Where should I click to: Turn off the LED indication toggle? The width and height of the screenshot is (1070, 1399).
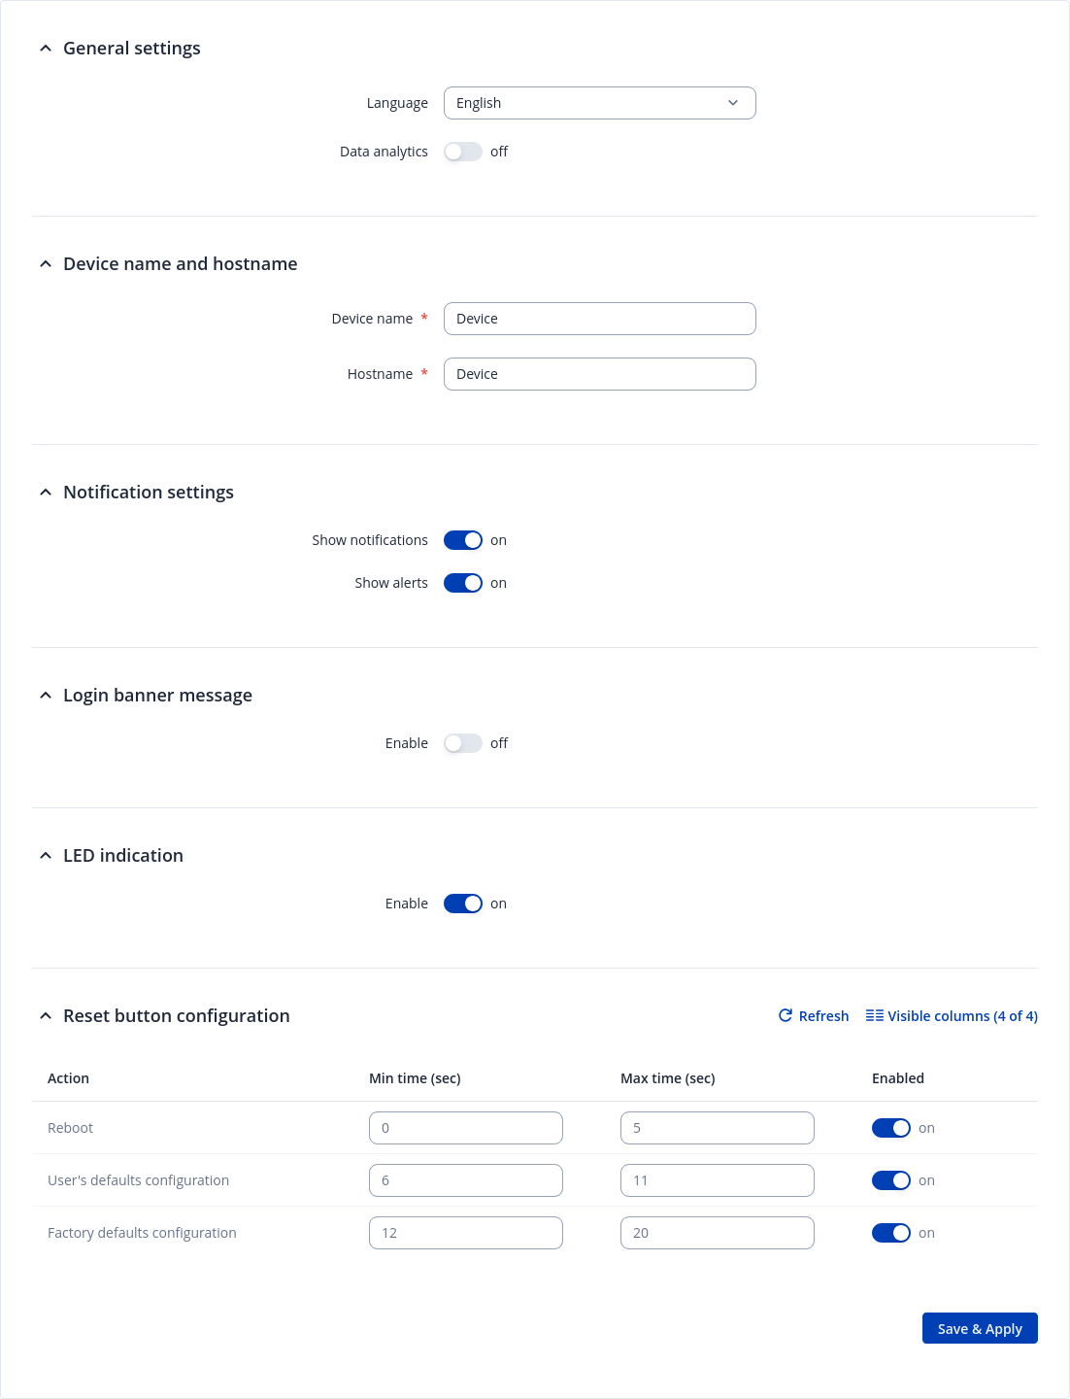[x=463, y=904]
